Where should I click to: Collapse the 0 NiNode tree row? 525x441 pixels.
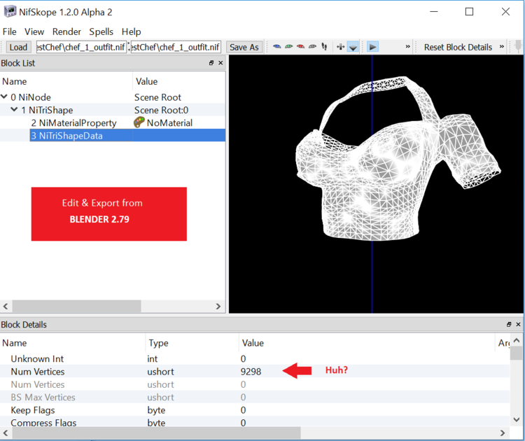4,97
